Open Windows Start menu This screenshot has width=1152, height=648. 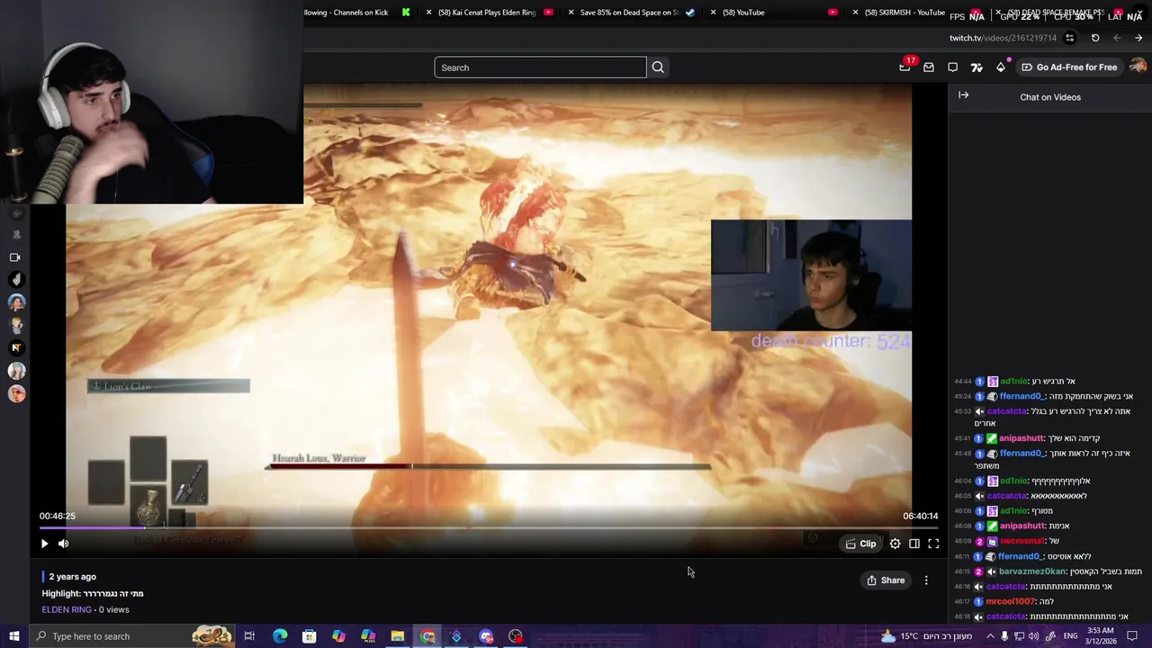(14, 636)
